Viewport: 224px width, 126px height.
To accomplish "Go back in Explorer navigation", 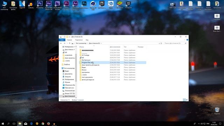I will click(x=61, y=43).
